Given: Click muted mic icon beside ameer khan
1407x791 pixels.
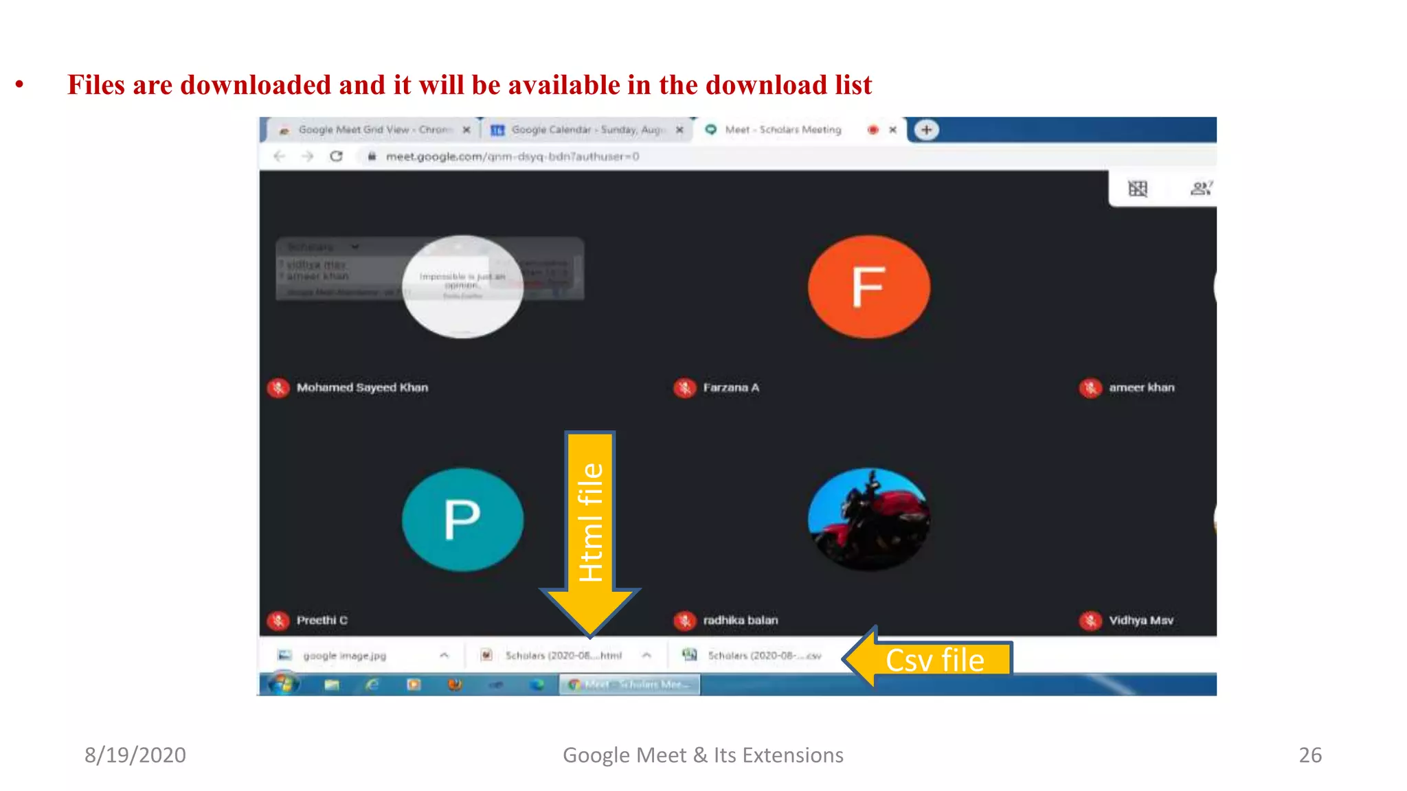Looking at the screenshot, I should pyautogui.click(x=1090, y=388).
